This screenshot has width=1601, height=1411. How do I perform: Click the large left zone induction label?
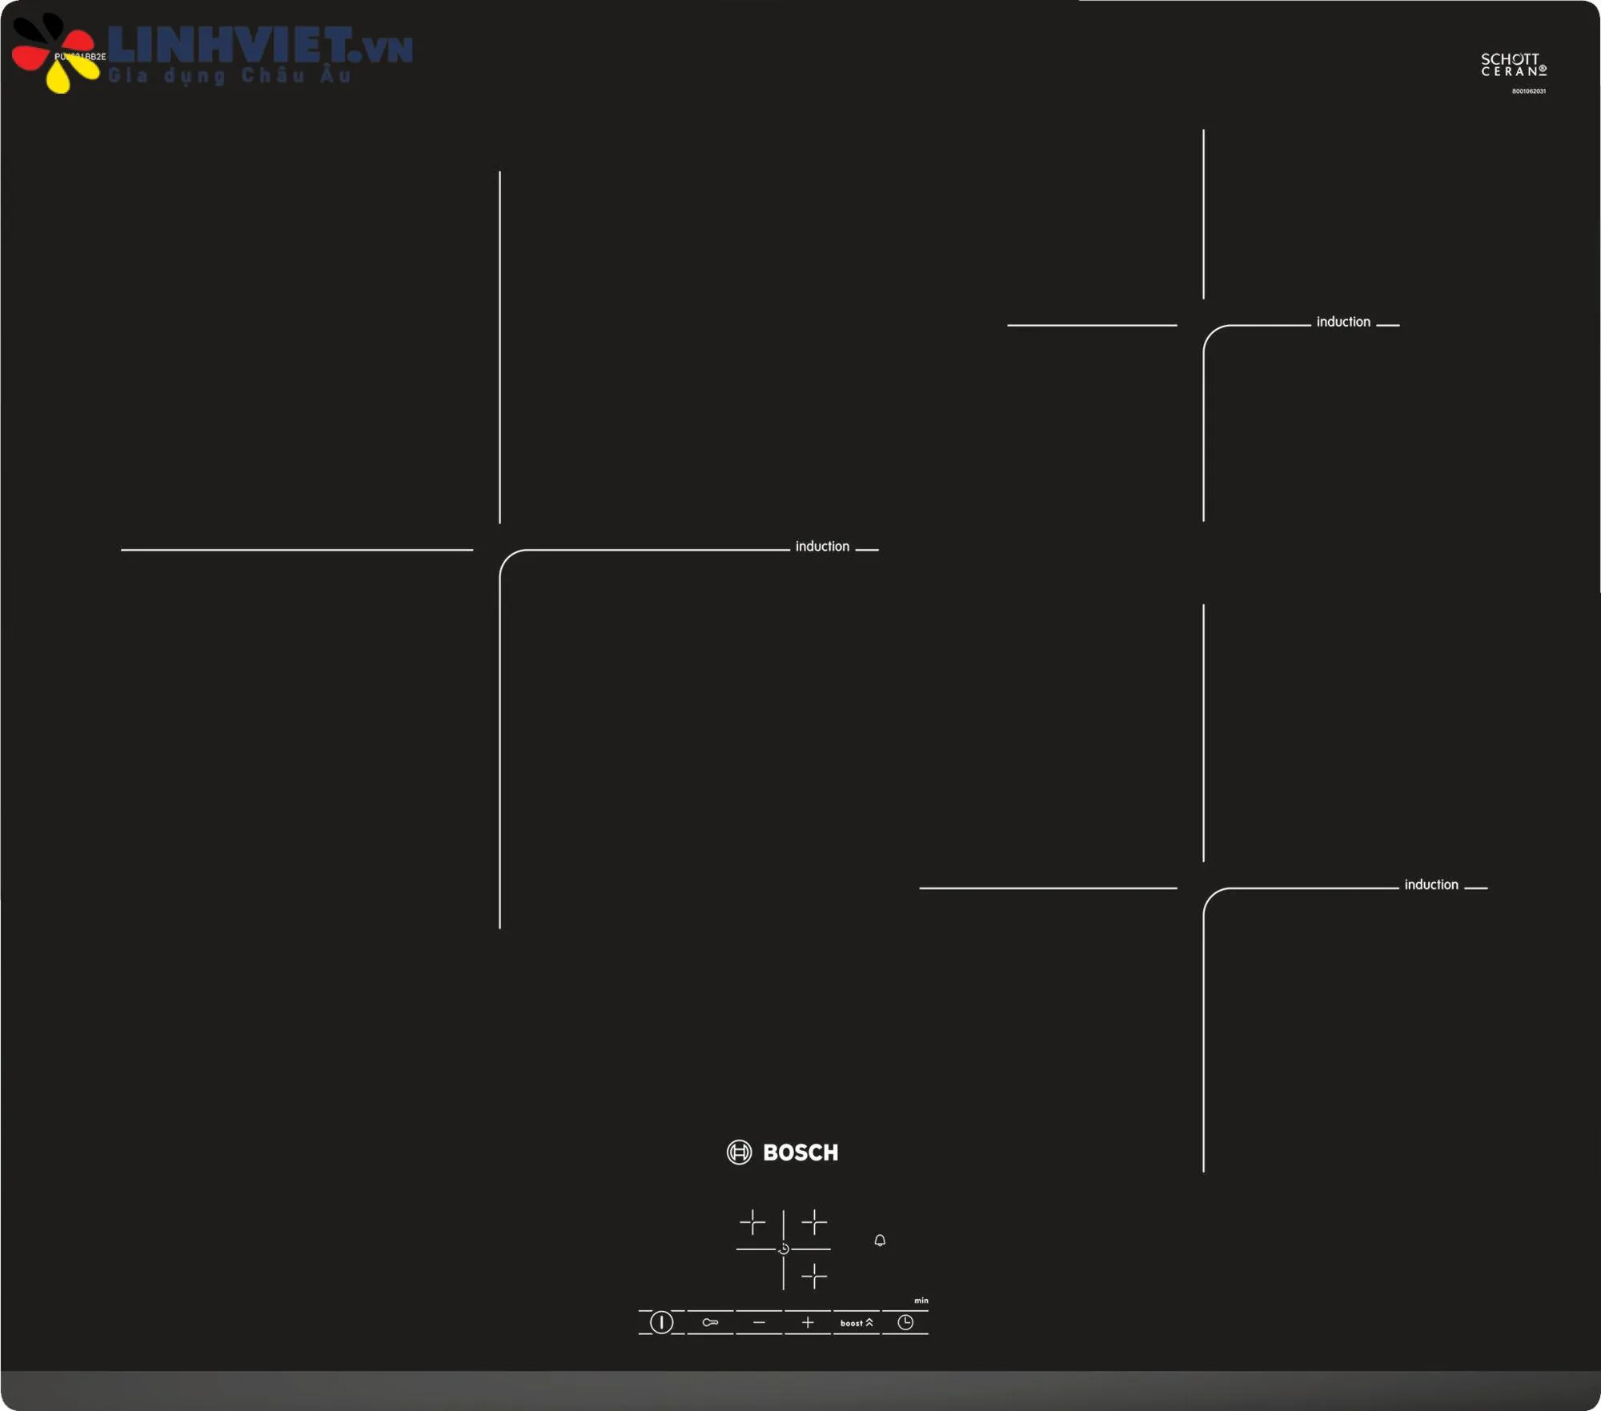822,547
